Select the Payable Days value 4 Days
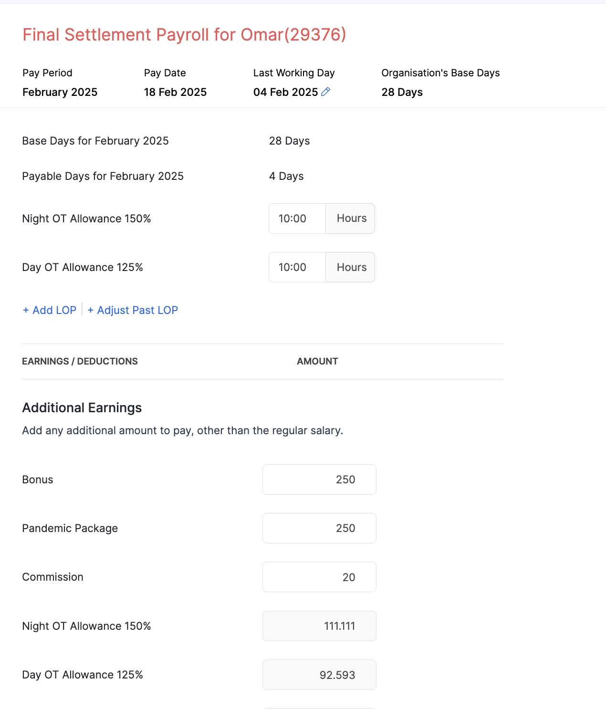 [286, 176]
